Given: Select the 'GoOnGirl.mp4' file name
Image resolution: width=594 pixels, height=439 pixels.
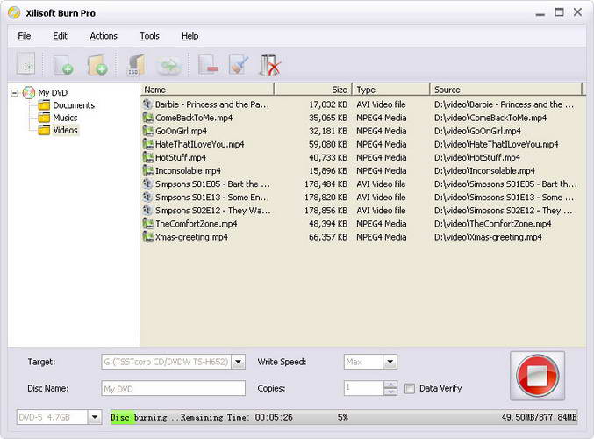Looking at the screenshot, I should (181, 131).
